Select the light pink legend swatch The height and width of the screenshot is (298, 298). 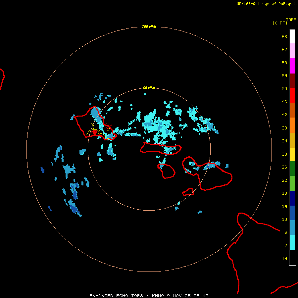(292, 51)
